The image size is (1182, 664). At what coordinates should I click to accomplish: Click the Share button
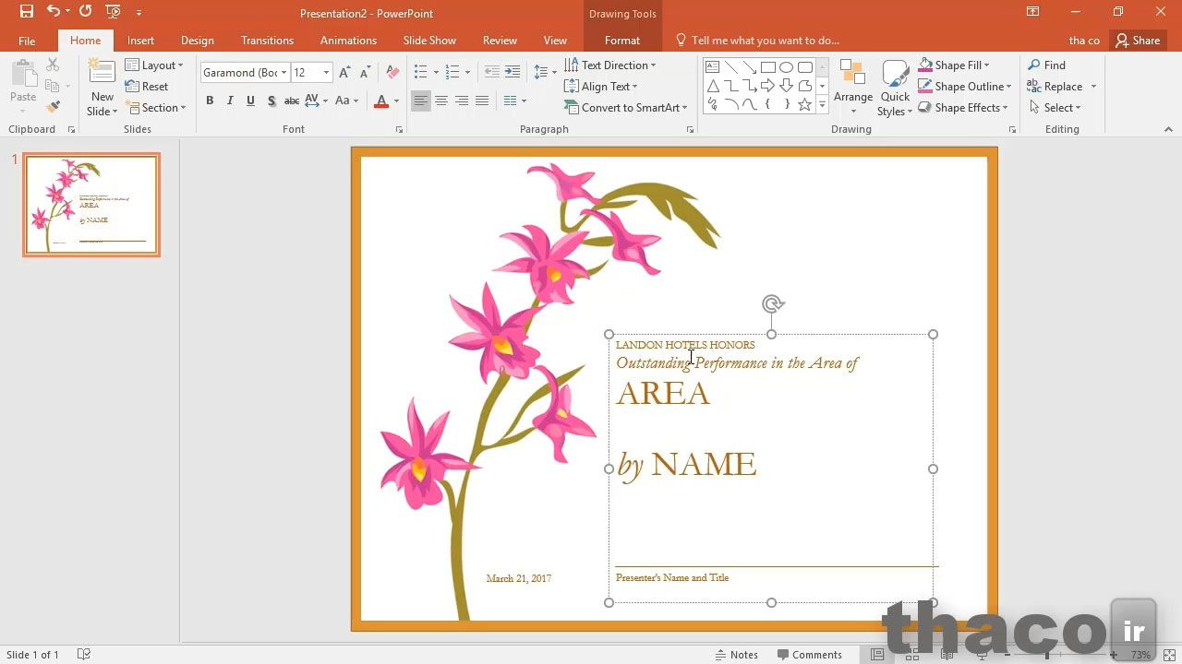point(1137,41)
